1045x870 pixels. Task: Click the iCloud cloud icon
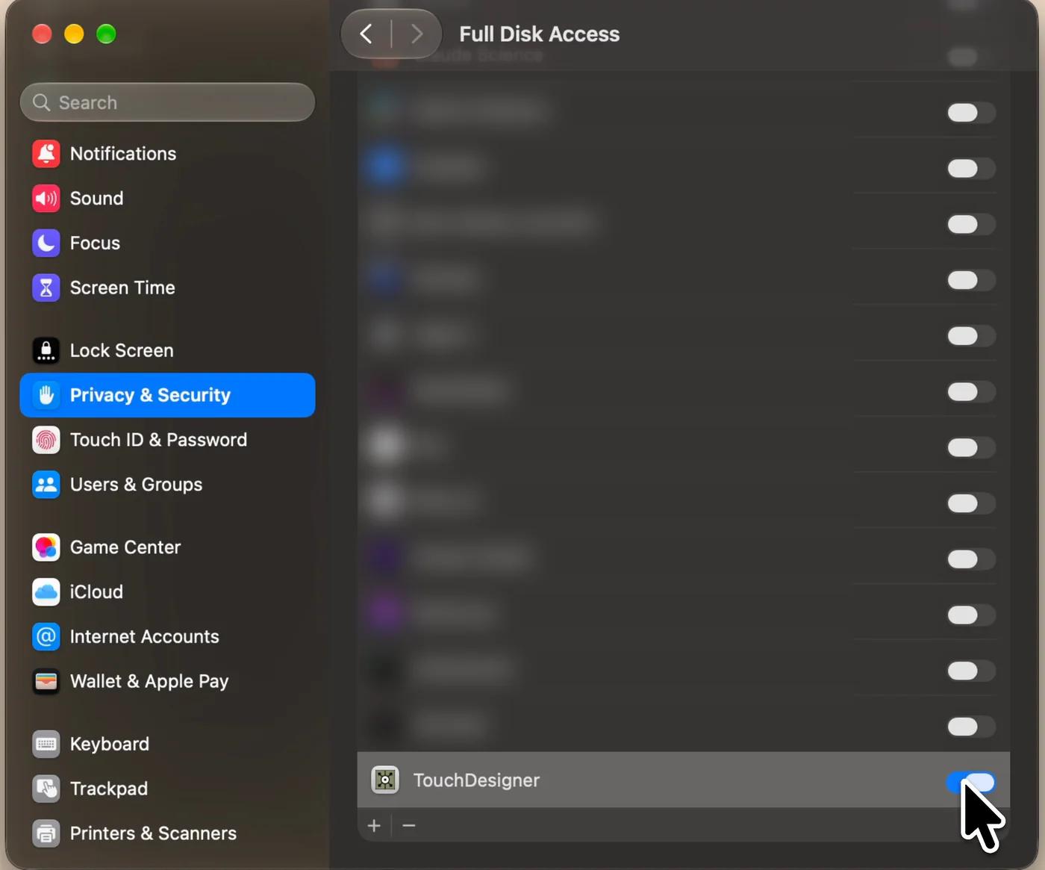click(x=46, y=592)
